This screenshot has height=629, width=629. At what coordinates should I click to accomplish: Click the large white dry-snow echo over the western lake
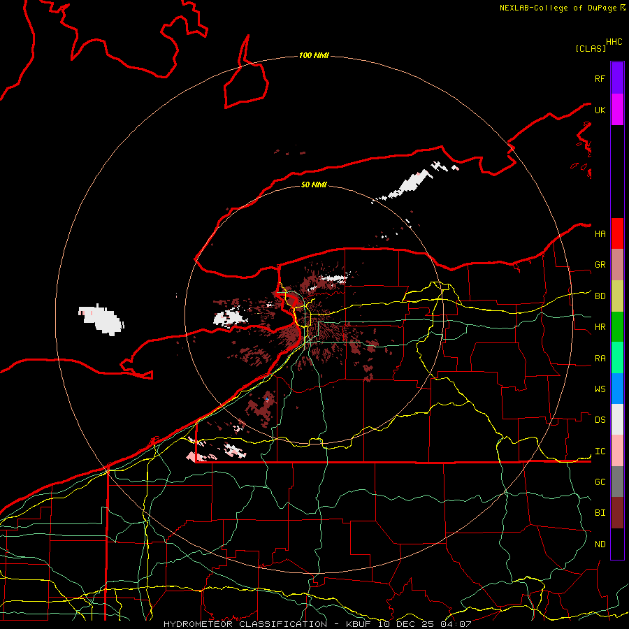[101, 319]
